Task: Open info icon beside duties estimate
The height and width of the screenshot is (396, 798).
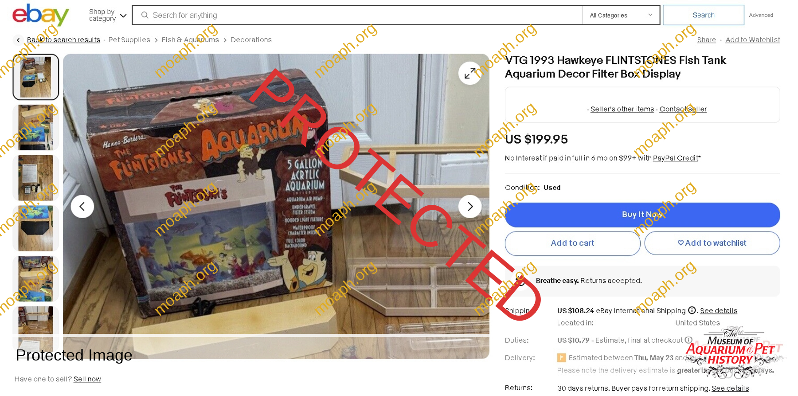Action: [x=688, y=340]
